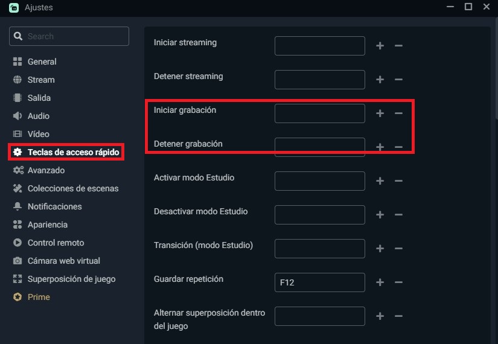498x344 pixels.
Task: Add another hotkey for Iniciar grabación
Action: click(380, 113)
